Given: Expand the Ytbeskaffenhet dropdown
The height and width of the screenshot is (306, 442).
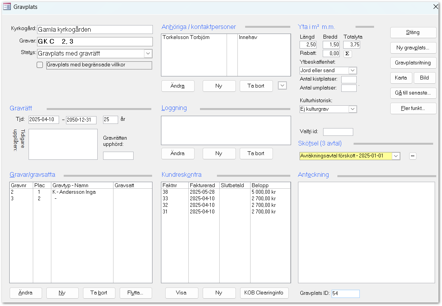Looking at the screenshot, I should pos(352,71).
